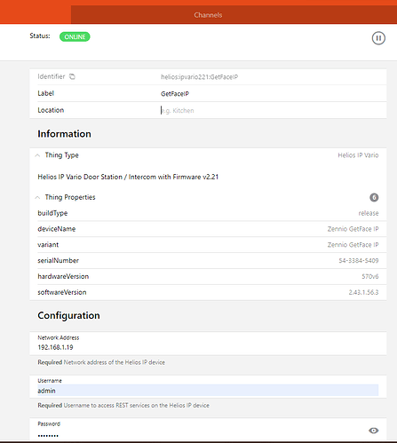Click the Username field containing admin
This screenshot has height=443, width=397.
point(208,391)
